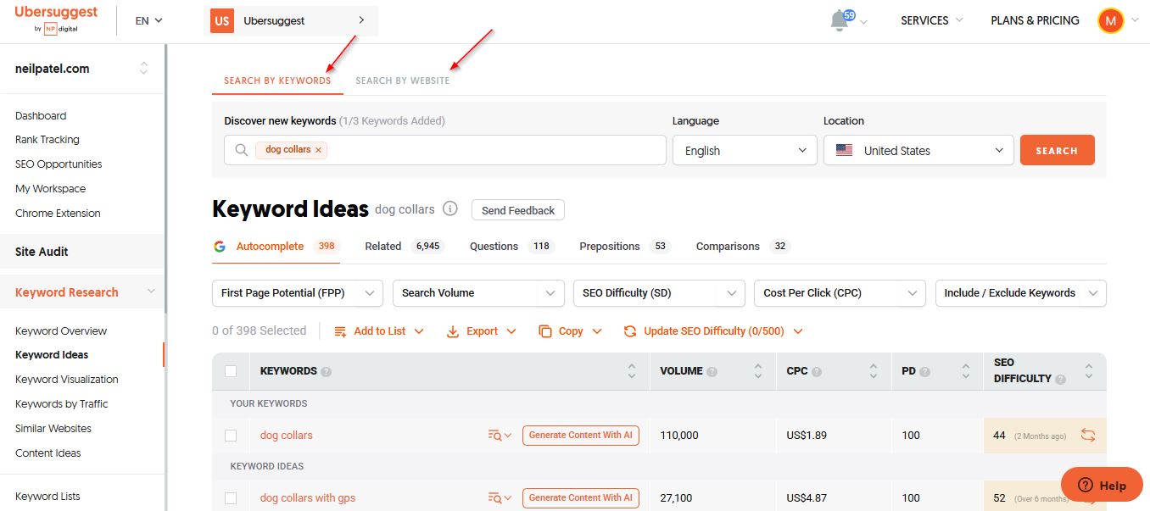Click into the Discover new keywords field
Image resolution: width=1150 pixels, height=511 pixels.
coord(492,150)
